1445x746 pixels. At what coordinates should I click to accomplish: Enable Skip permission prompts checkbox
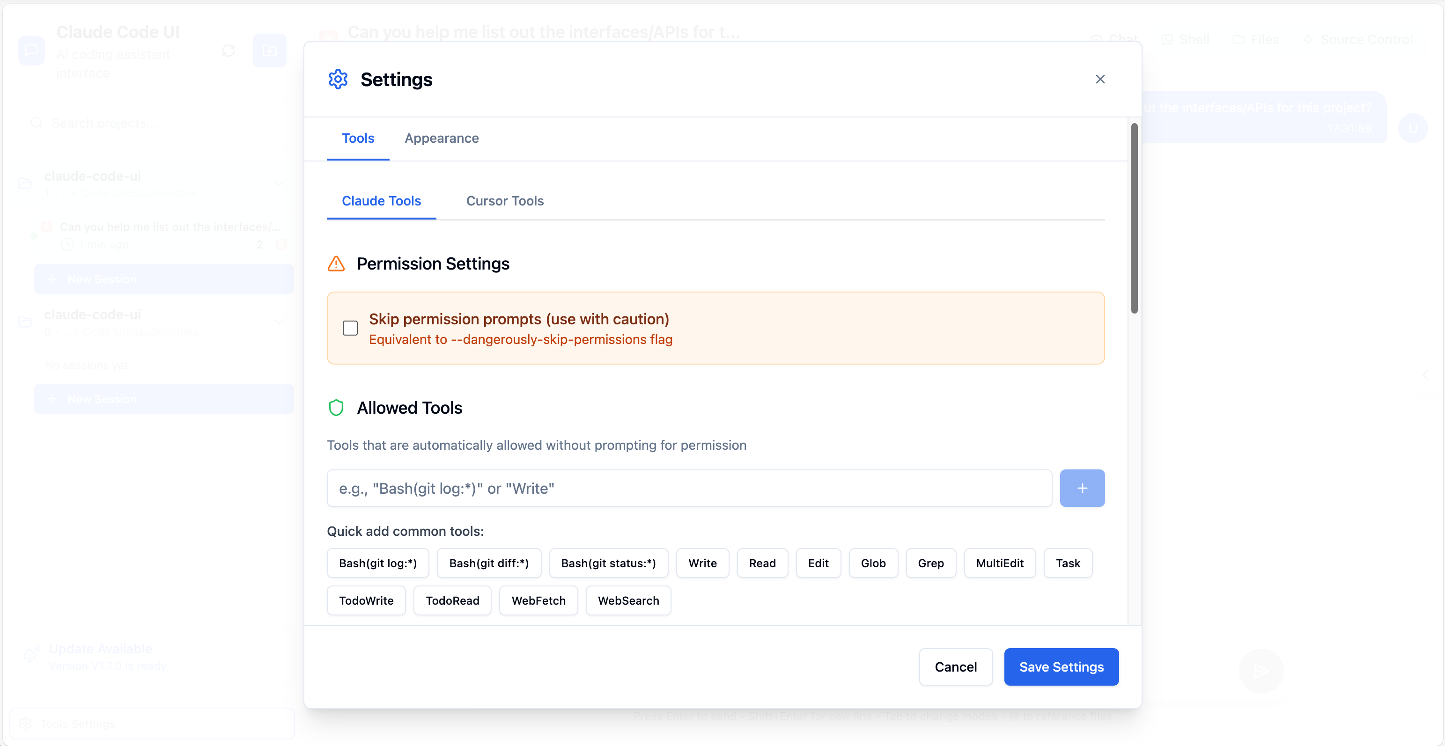pos(350,328)
